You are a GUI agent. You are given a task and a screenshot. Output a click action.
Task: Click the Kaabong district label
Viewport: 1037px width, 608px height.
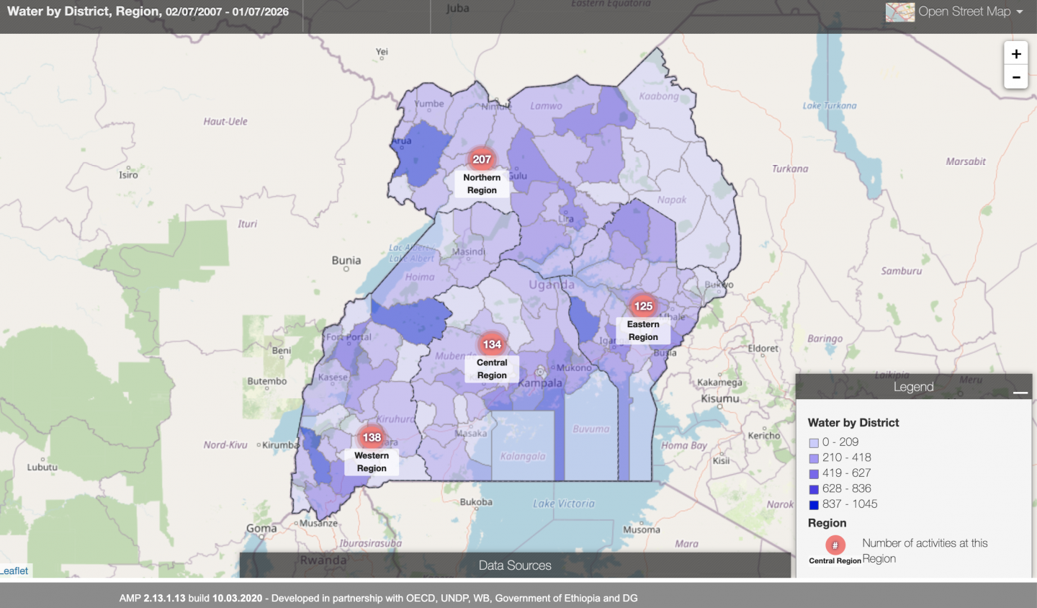click(x=659, y=97)
